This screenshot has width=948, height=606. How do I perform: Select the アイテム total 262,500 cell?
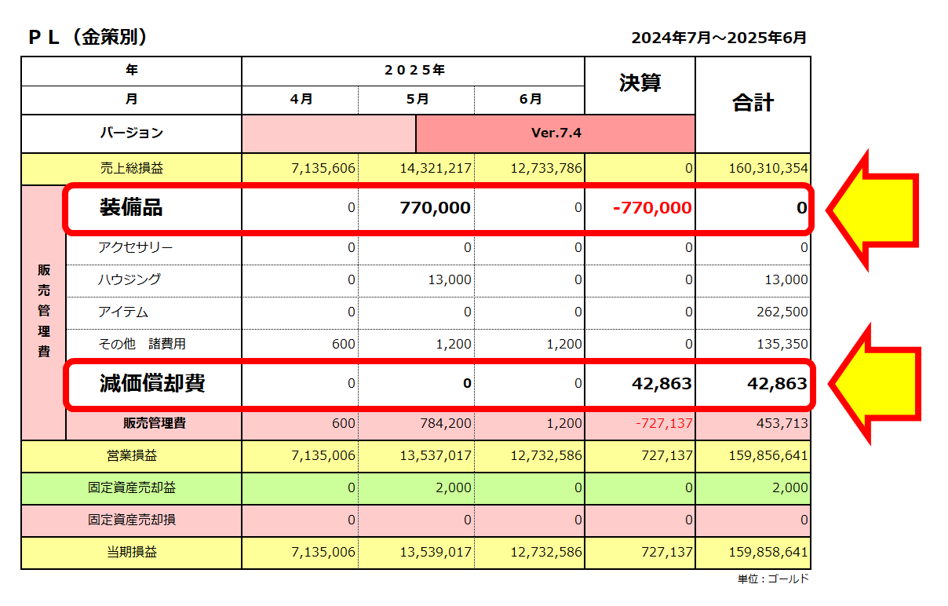[x=784, y=312]
